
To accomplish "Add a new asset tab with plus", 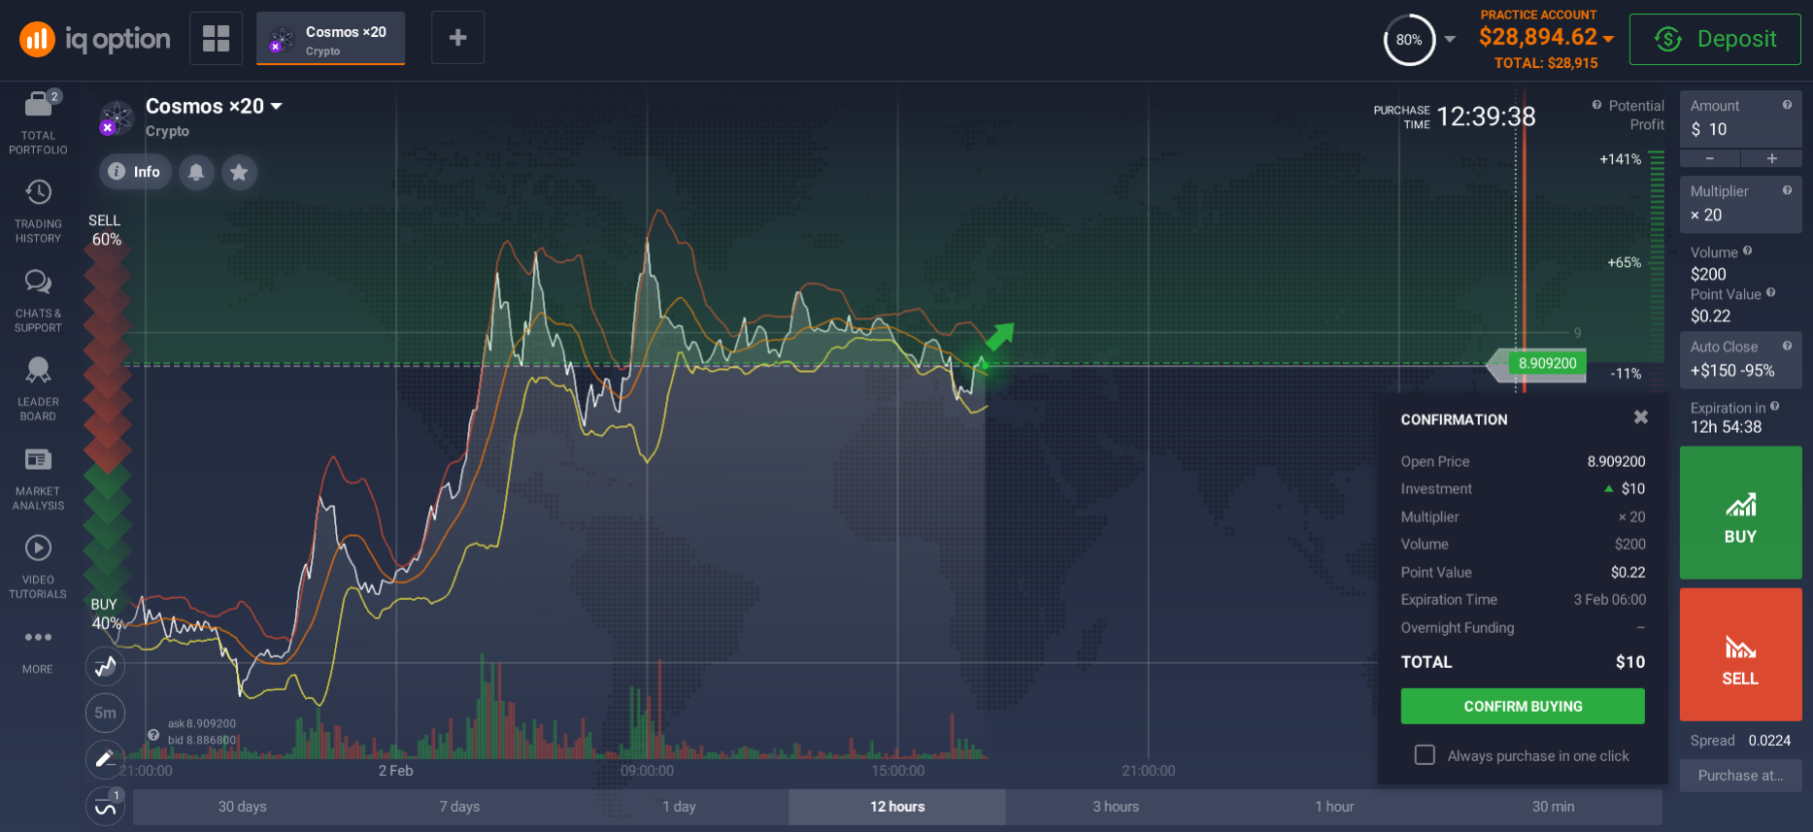I will pos(457,38).
